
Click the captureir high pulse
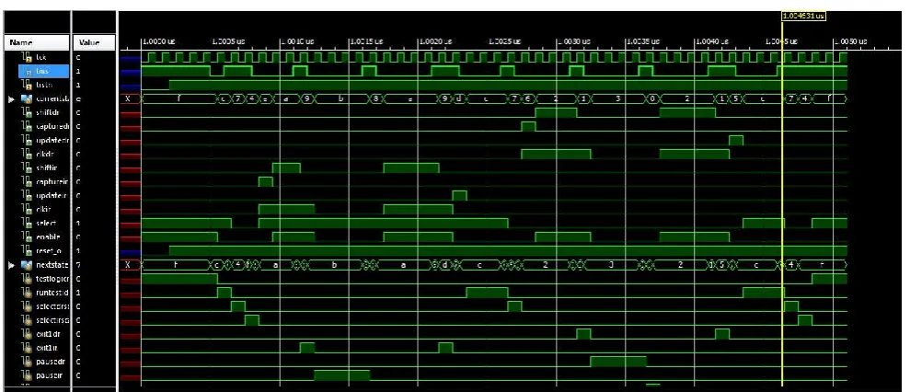click(x=265, y=181)
